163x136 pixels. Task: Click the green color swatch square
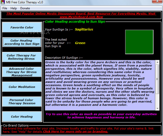pos(139,42)
